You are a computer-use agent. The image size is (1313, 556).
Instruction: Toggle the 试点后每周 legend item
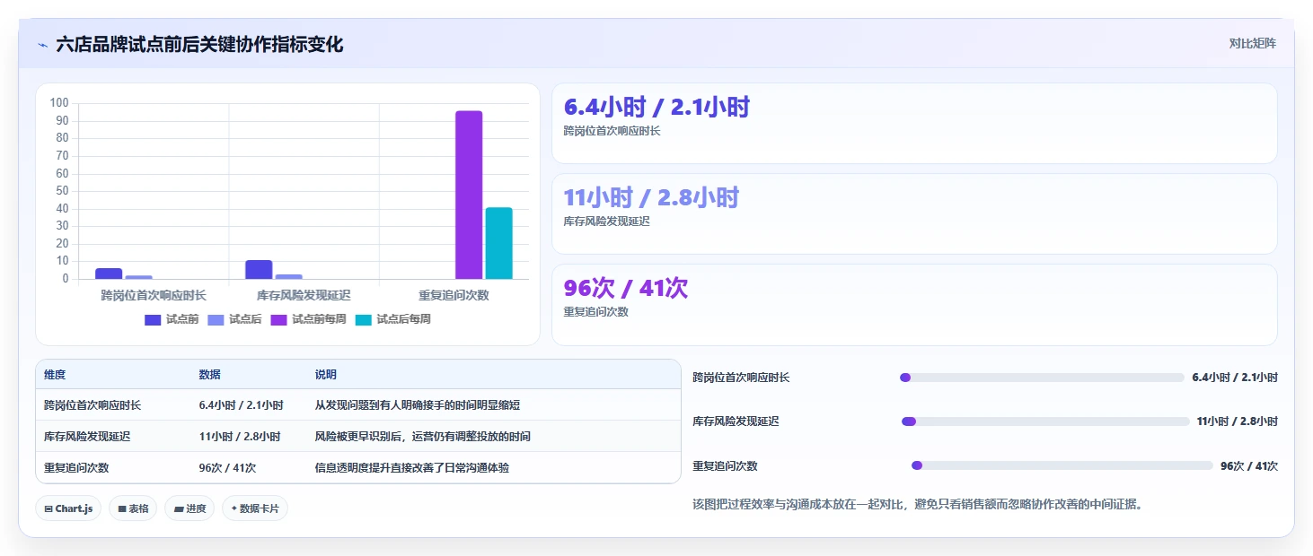[392, 319]
